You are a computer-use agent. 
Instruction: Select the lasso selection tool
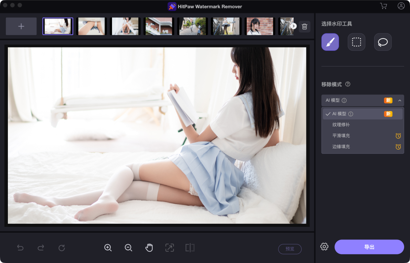tap(383, 42)
